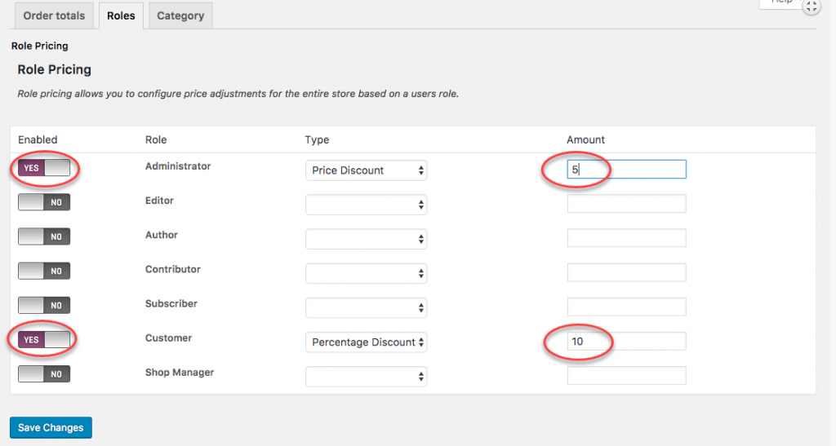Image resolution: width=836 pixels, height=446 pixels.
Task: Turn off the Customer role pricing toggle
Action: [x=44, y=339]
